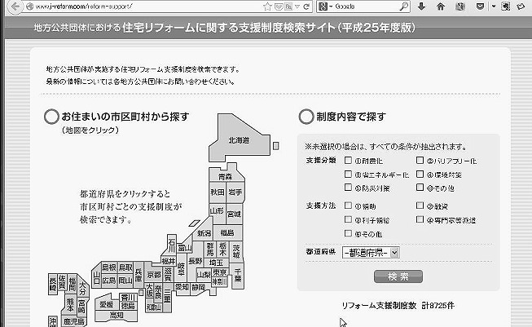Check the ①耐震化 checkbox
The width and height of the screenshot is (532, 327).
(x=348, y=161)
